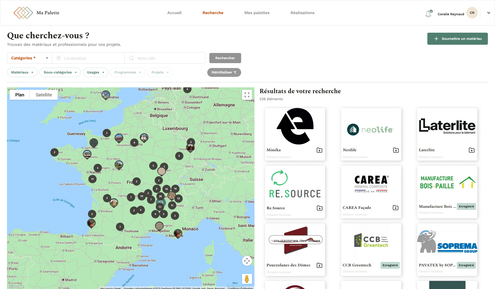
Task: Click Enregistré badge on Manufacture Bois card
Action: point(466,206)
